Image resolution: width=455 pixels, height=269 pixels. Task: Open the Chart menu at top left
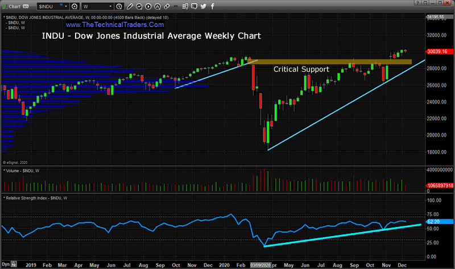click(14, 5)
